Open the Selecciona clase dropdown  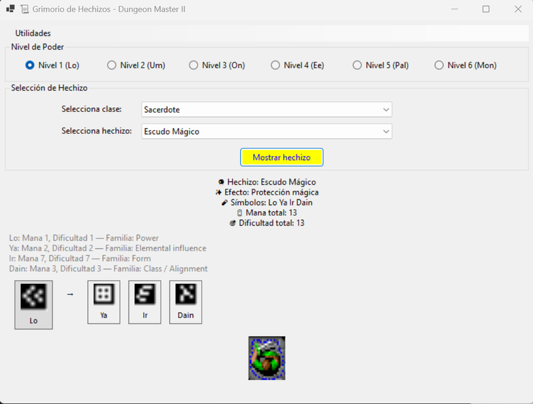click(x=266, y=109)
